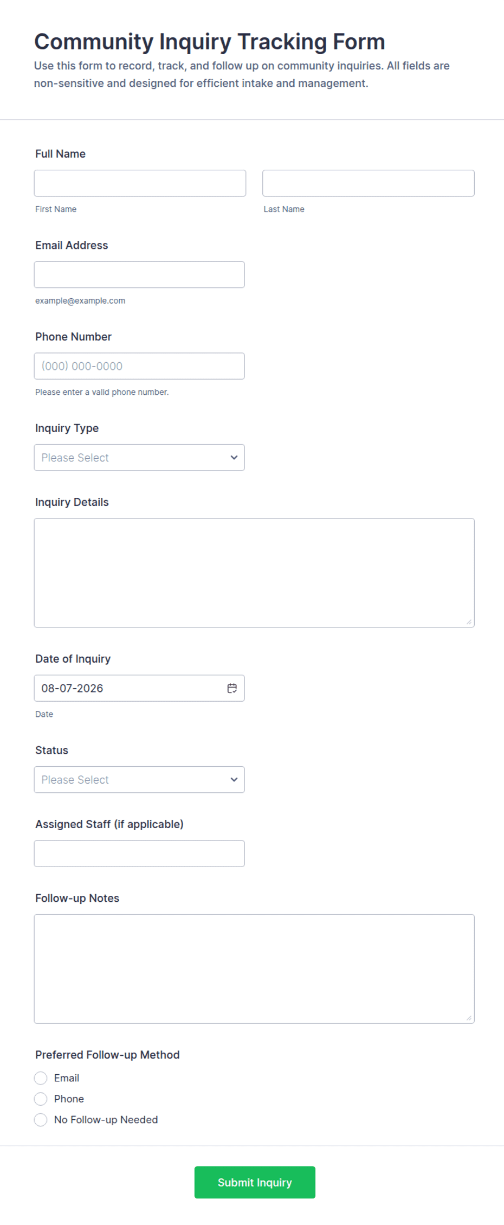Grab the Inquiry Details textarea resize handle
This screenshot has height=1225, width=504.
469,622
